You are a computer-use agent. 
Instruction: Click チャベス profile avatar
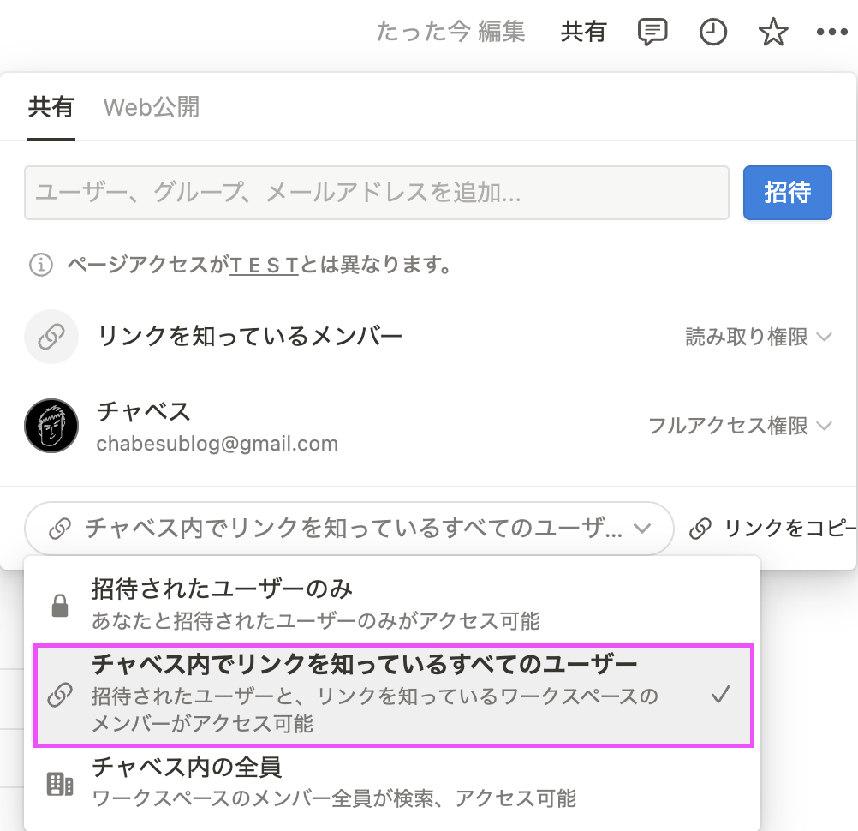51,426
